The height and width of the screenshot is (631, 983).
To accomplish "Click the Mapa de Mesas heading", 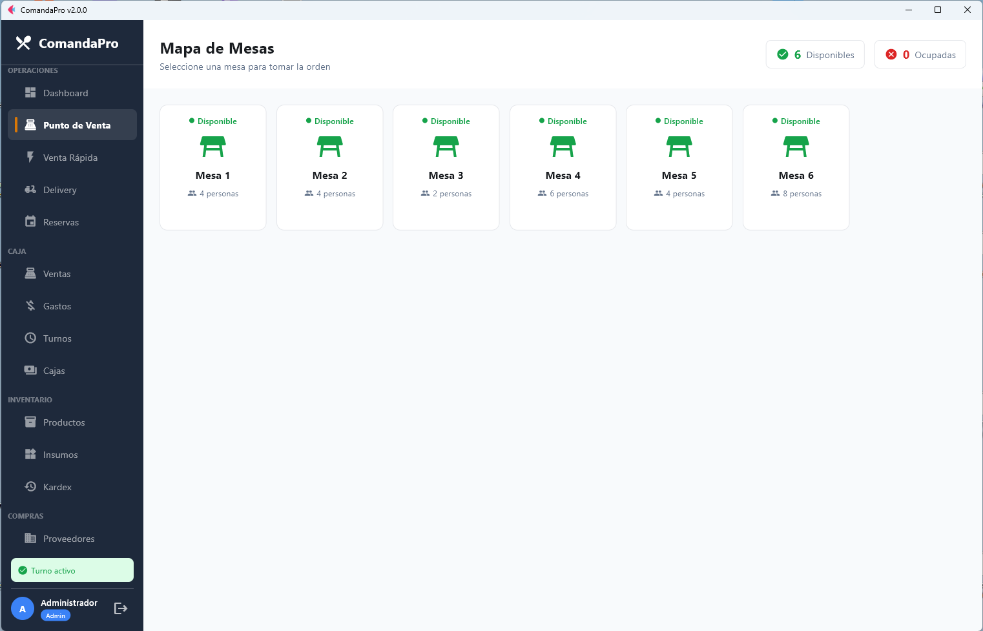I will click(x=217, y=48).
